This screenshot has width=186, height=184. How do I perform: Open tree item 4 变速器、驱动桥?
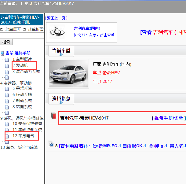pyautogui.click(x=16, y=83)
